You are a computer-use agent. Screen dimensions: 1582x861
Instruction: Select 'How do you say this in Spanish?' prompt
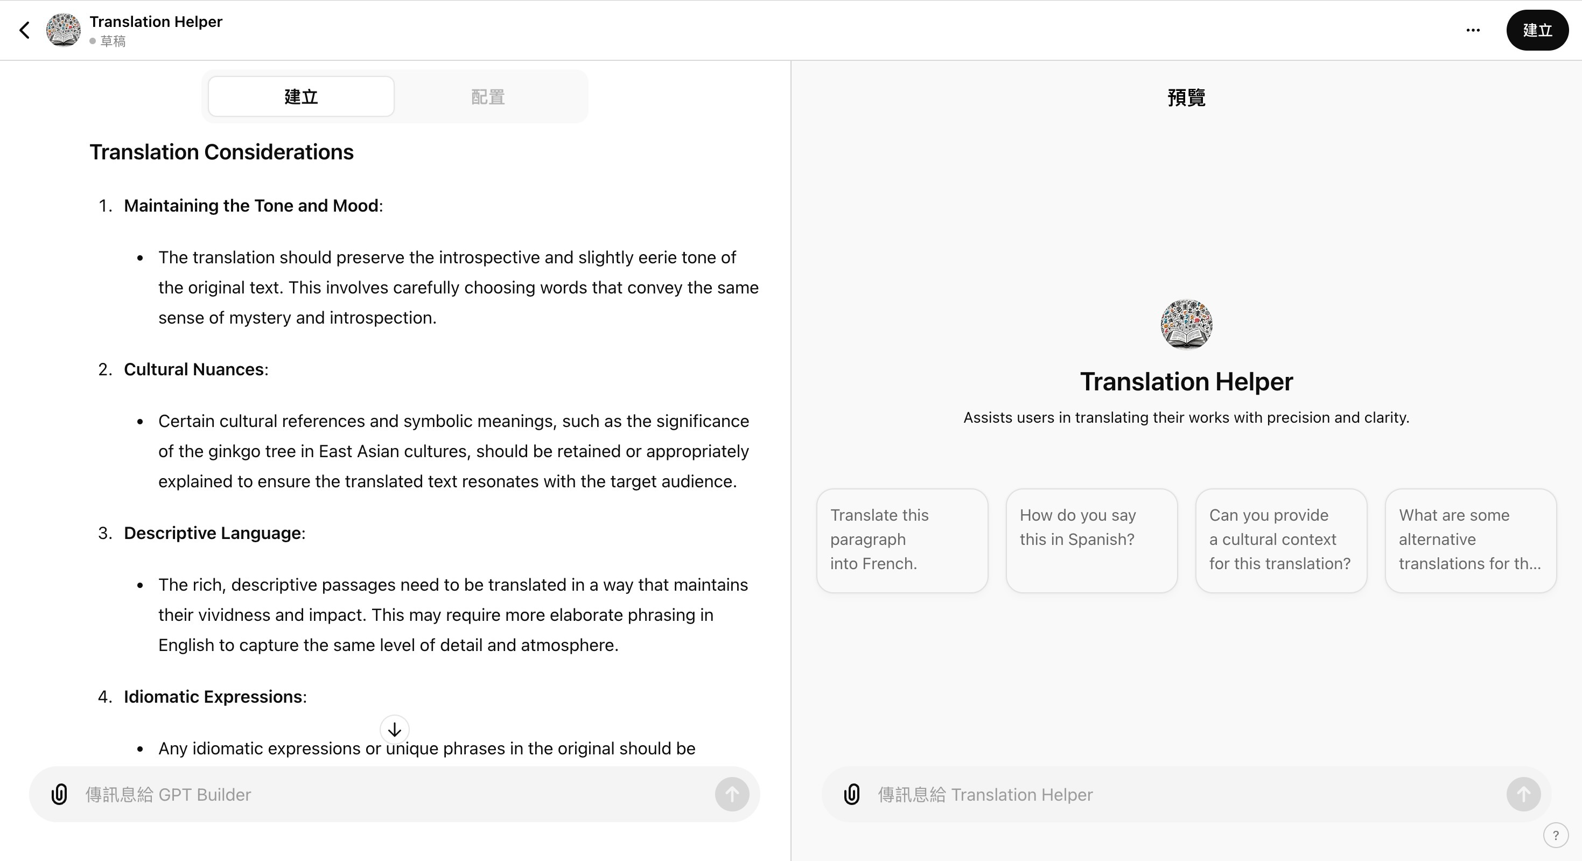(1091, 540)
